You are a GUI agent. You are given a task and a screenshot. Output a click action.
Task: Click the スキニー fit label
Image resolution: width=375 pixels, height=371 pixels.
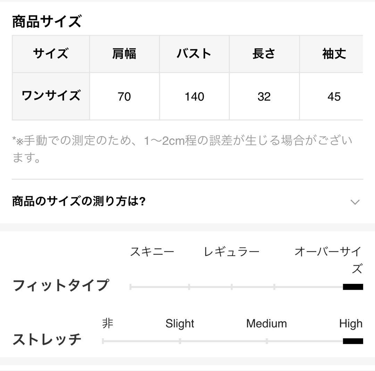click(x=152, y=252)
